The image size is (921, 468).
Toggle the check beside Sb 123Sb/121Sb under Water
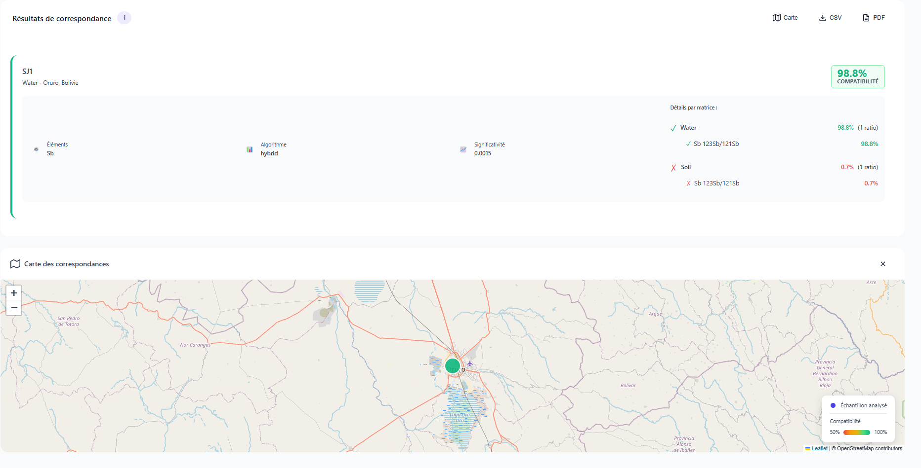pyautogui.click(x=688, y=144)
